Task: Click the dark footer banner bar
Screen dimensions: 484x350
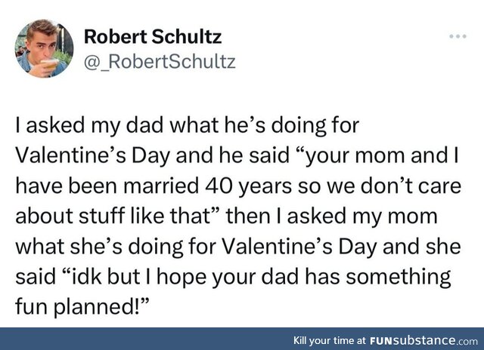Action: tap(151, 340)
